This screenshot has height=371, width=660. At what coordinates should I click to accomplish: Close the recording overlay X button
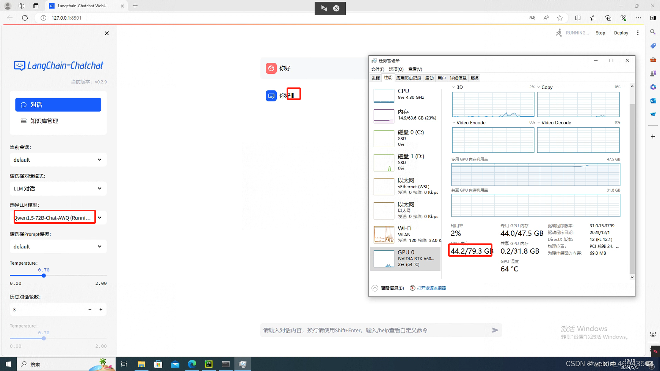[x=336, y=8]
